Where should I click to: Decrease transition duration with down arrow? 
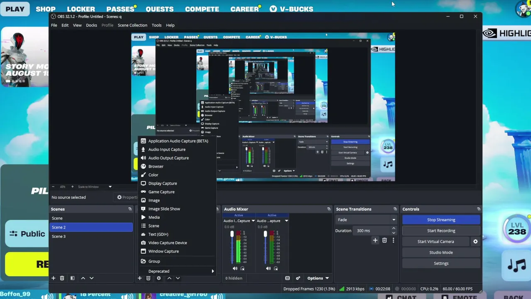394,233
